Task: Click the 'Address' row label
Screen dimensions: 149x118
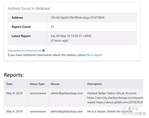Action: (17, 18)
